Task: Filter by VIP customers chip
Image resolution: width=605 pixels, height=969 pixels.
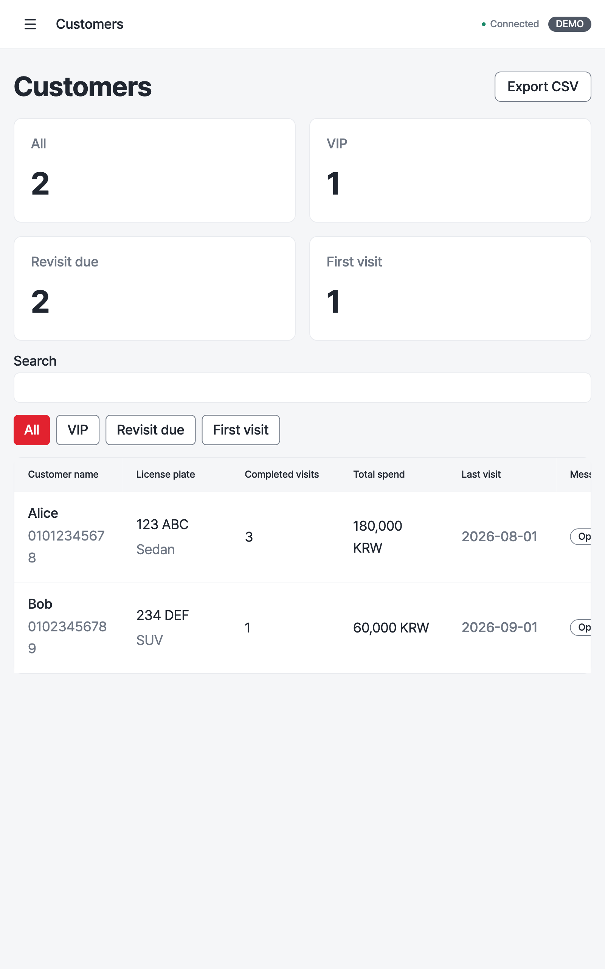Action: [78, 430]
